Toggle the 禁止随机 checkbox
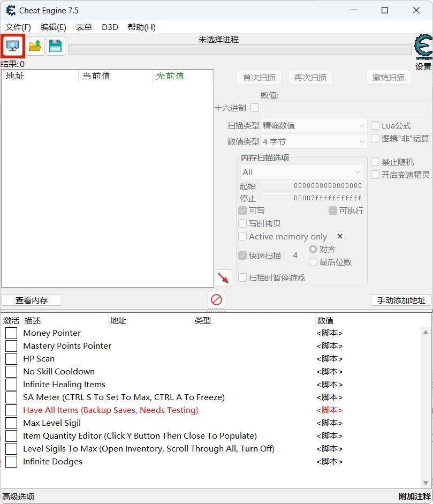The image size is (433, 504). coord(375,162)
